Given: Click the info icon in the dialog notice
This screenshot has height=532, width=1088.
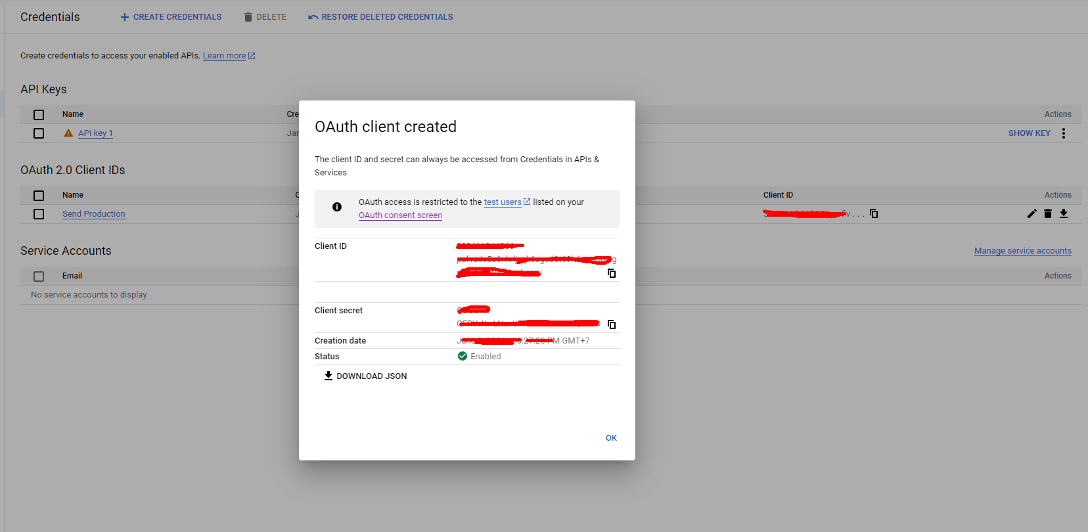Looking at the screenshot, I should click(x=337, y=207).
